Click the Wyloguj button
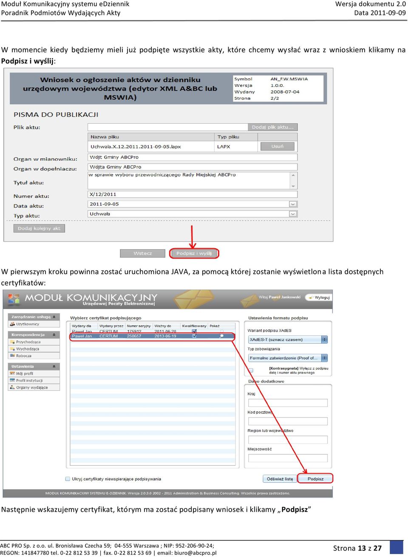This screenshot has width=408, height=557. 318,297
